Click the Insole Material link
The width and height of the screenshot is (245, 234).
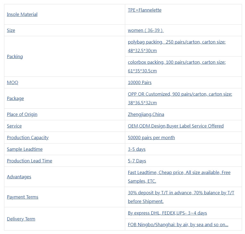(x=22, y=14)
